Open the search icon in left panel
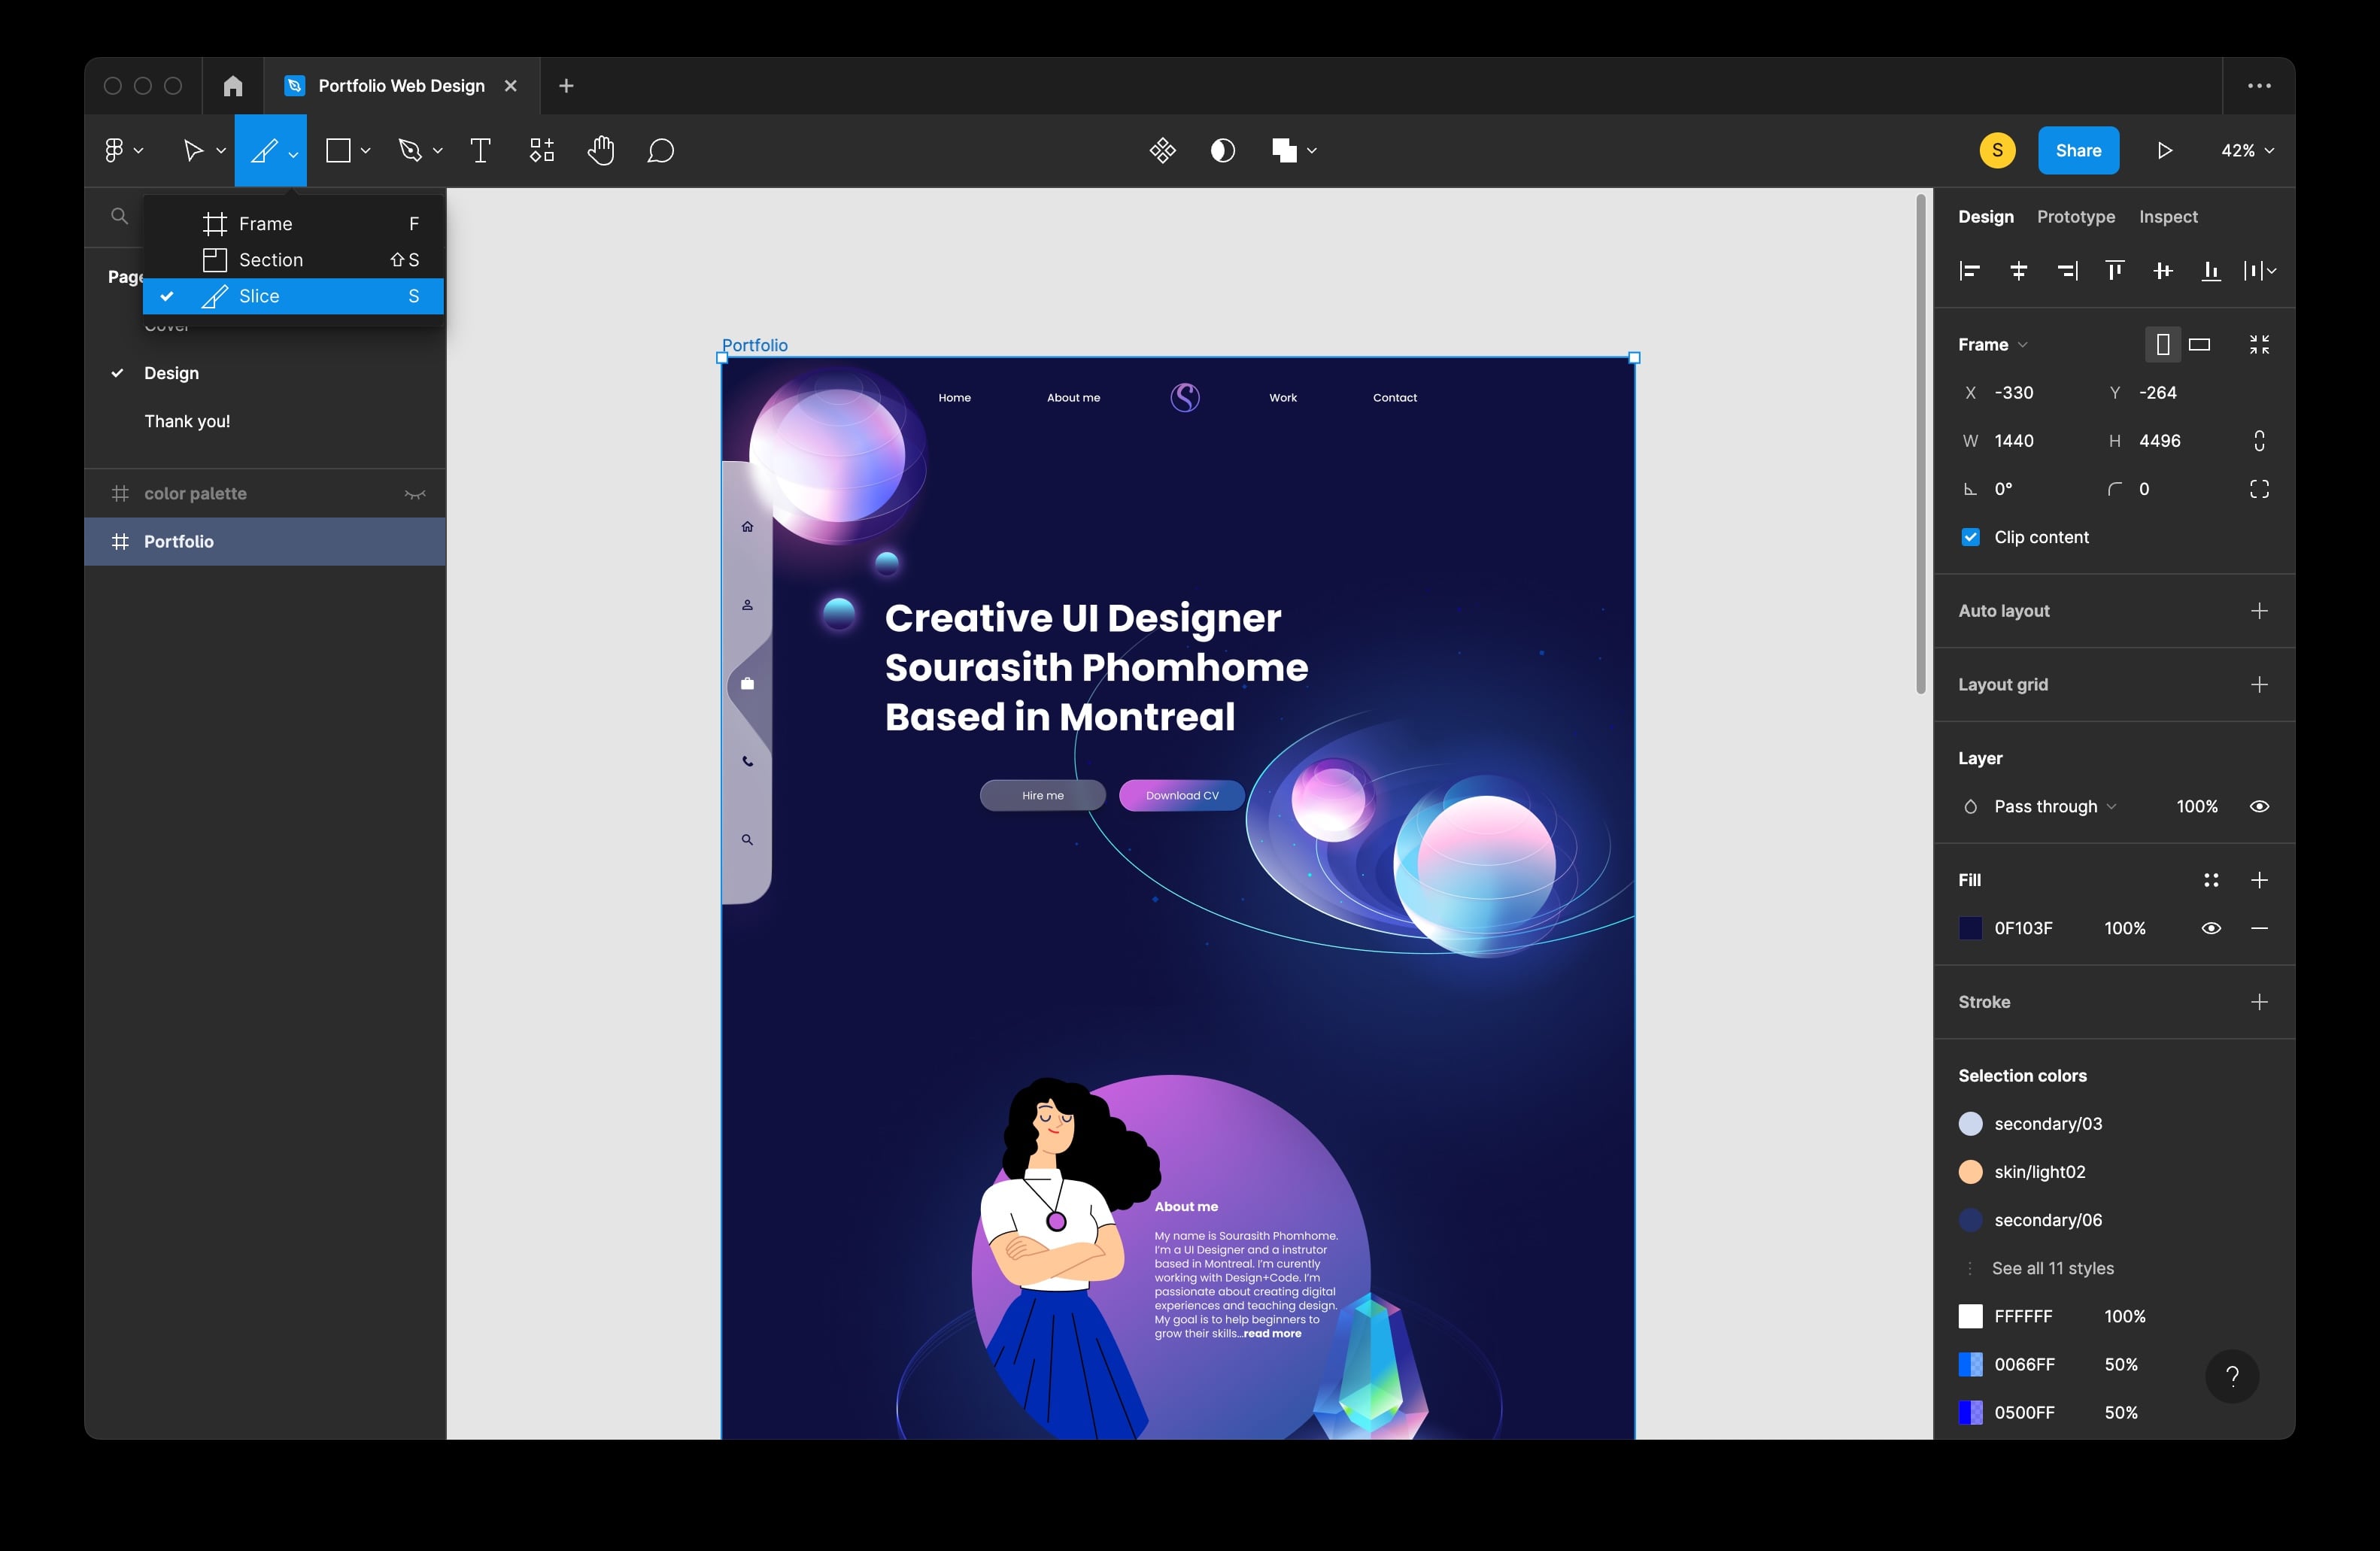Viewport: 2380px width, 1551px height. point(119,216)
